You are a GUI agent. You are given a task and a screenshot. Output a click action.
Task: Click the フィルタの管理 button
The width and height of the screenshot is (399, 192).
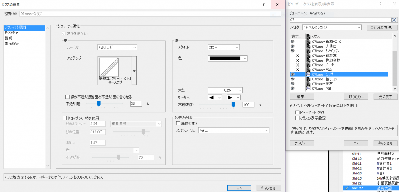click(x=382, y=28)
